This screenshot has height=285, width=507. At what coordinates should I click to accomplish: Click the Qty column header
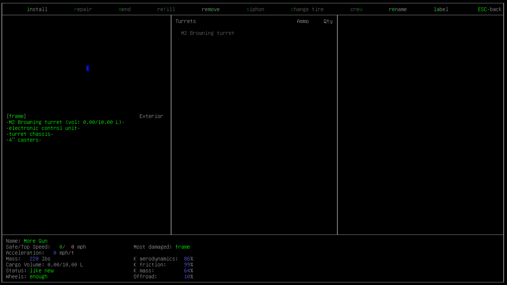tap(328, 21)
